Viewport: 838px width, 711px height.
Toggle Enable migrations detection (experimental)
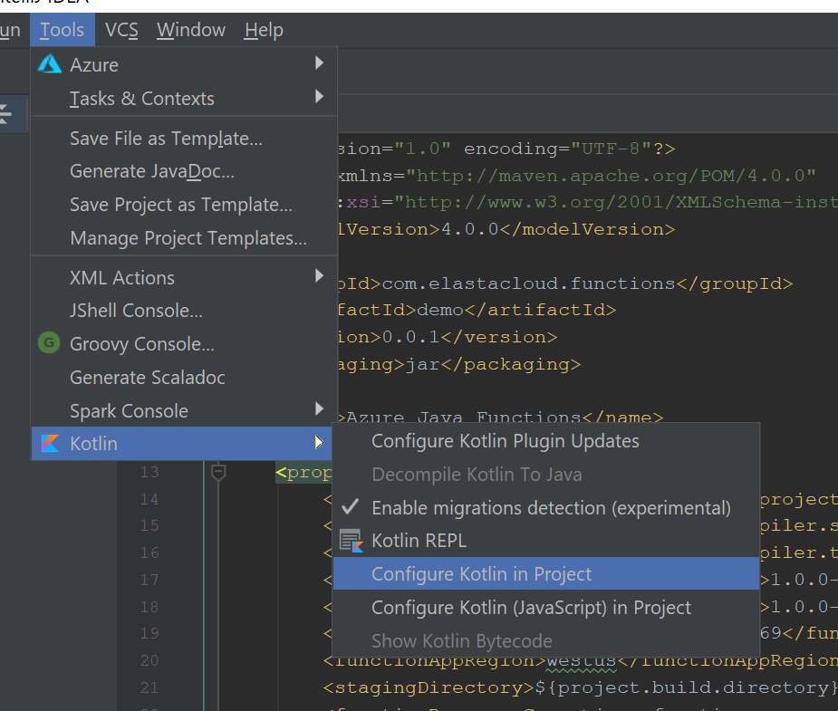[x=545, y=507]
